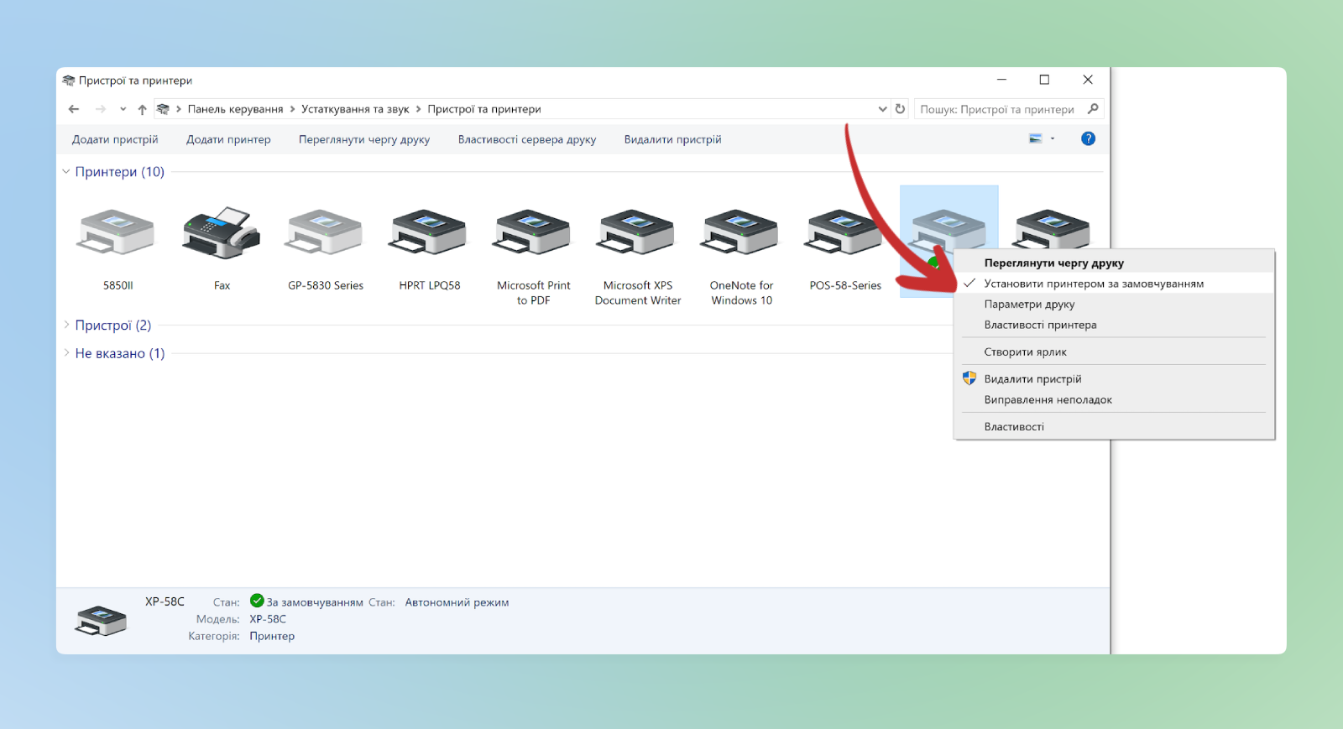Open the blue help question mark icon
Screen dimensions: 1343x729
click(1088, 139)
